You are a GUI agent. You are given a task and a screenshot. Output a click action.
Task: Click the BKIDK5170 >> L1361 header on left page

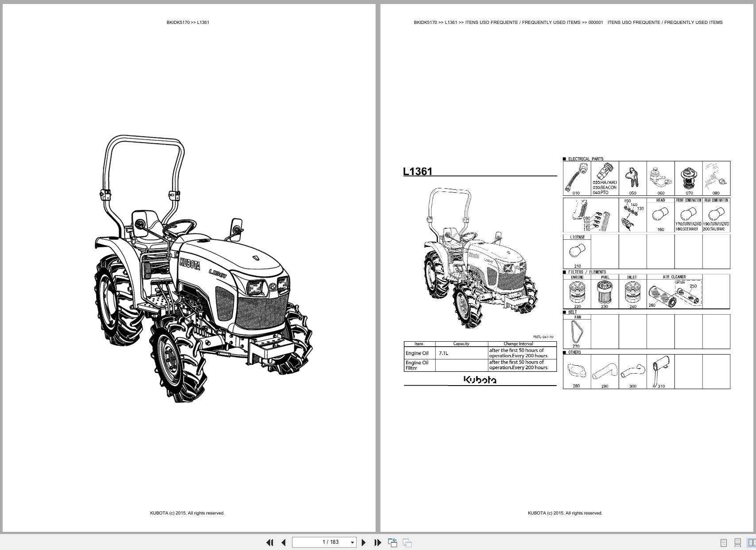(x=188, y=22)
